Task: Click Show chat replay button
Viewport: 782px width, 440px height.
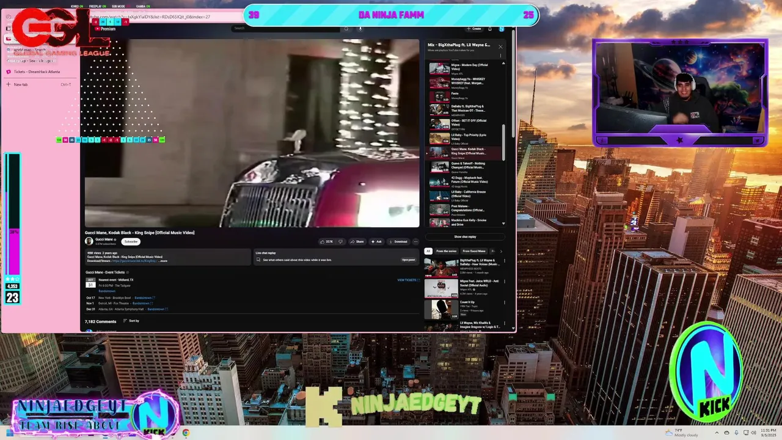Action: [465, 237]
